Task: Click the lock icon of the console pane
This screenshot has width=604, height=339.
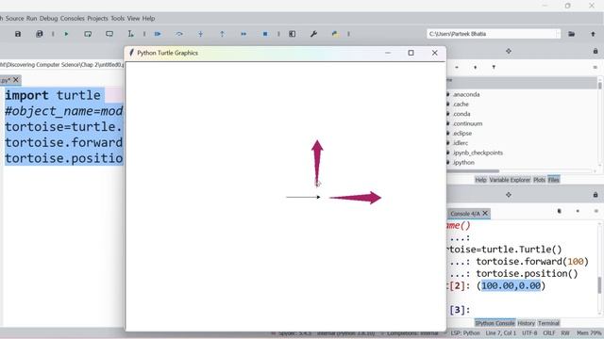Action: point(596,195)
